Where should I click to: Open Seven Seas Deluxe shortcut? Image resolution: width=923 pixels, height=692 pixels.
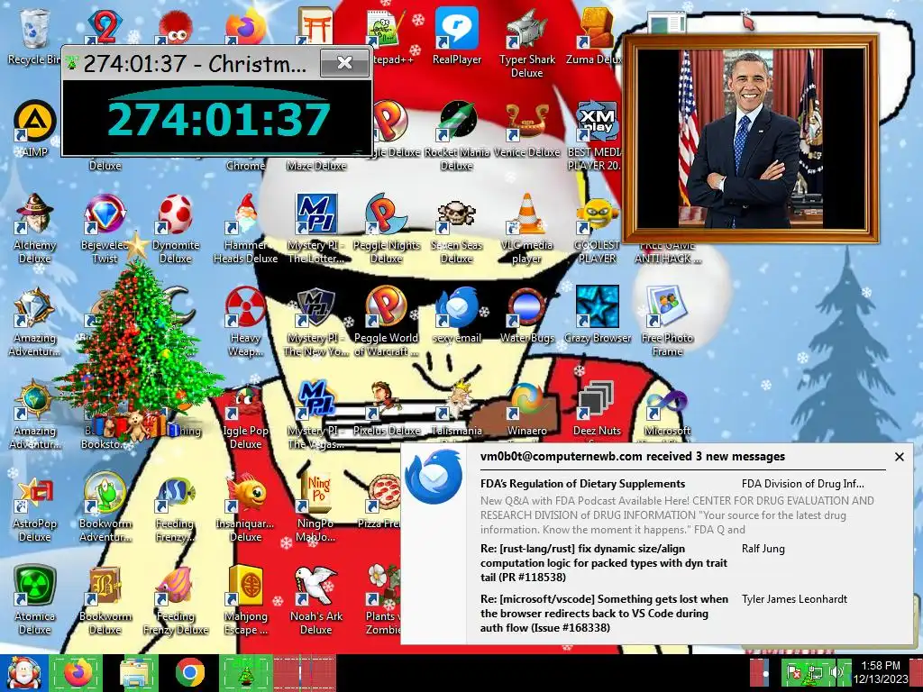456,228
